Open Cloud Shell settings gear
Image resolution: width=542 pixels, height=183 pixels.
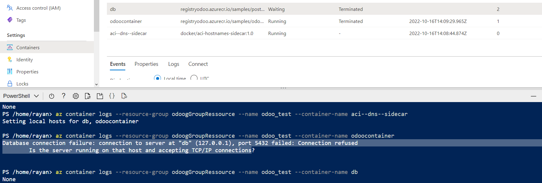click(x=76, y=96)
